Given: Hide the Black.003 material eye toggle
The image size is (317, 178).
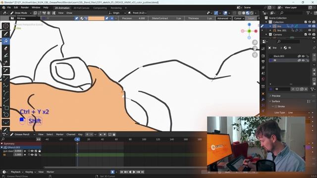Looking at the screenshot, I should tap(303, 56).
